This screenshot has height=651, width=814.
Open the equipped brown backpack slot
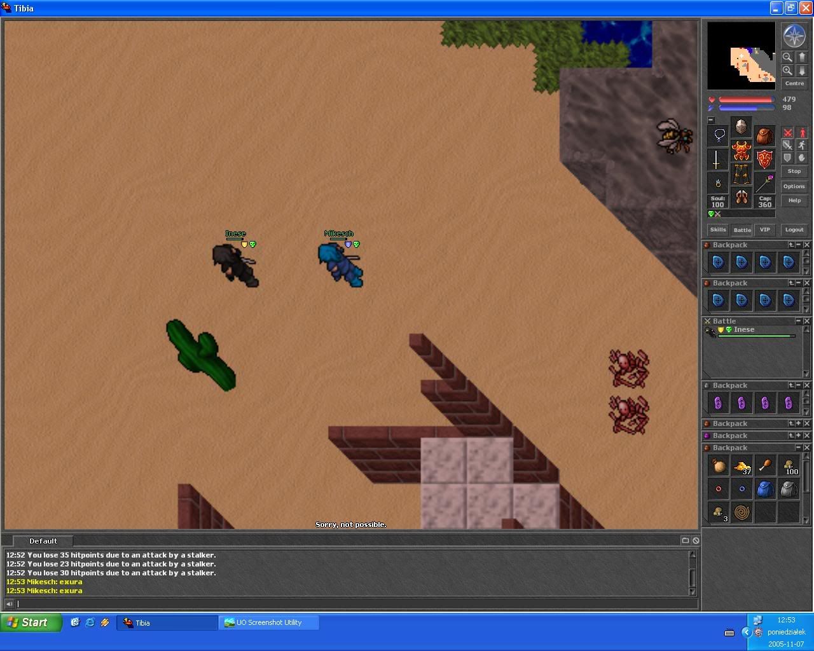(764, 135)
